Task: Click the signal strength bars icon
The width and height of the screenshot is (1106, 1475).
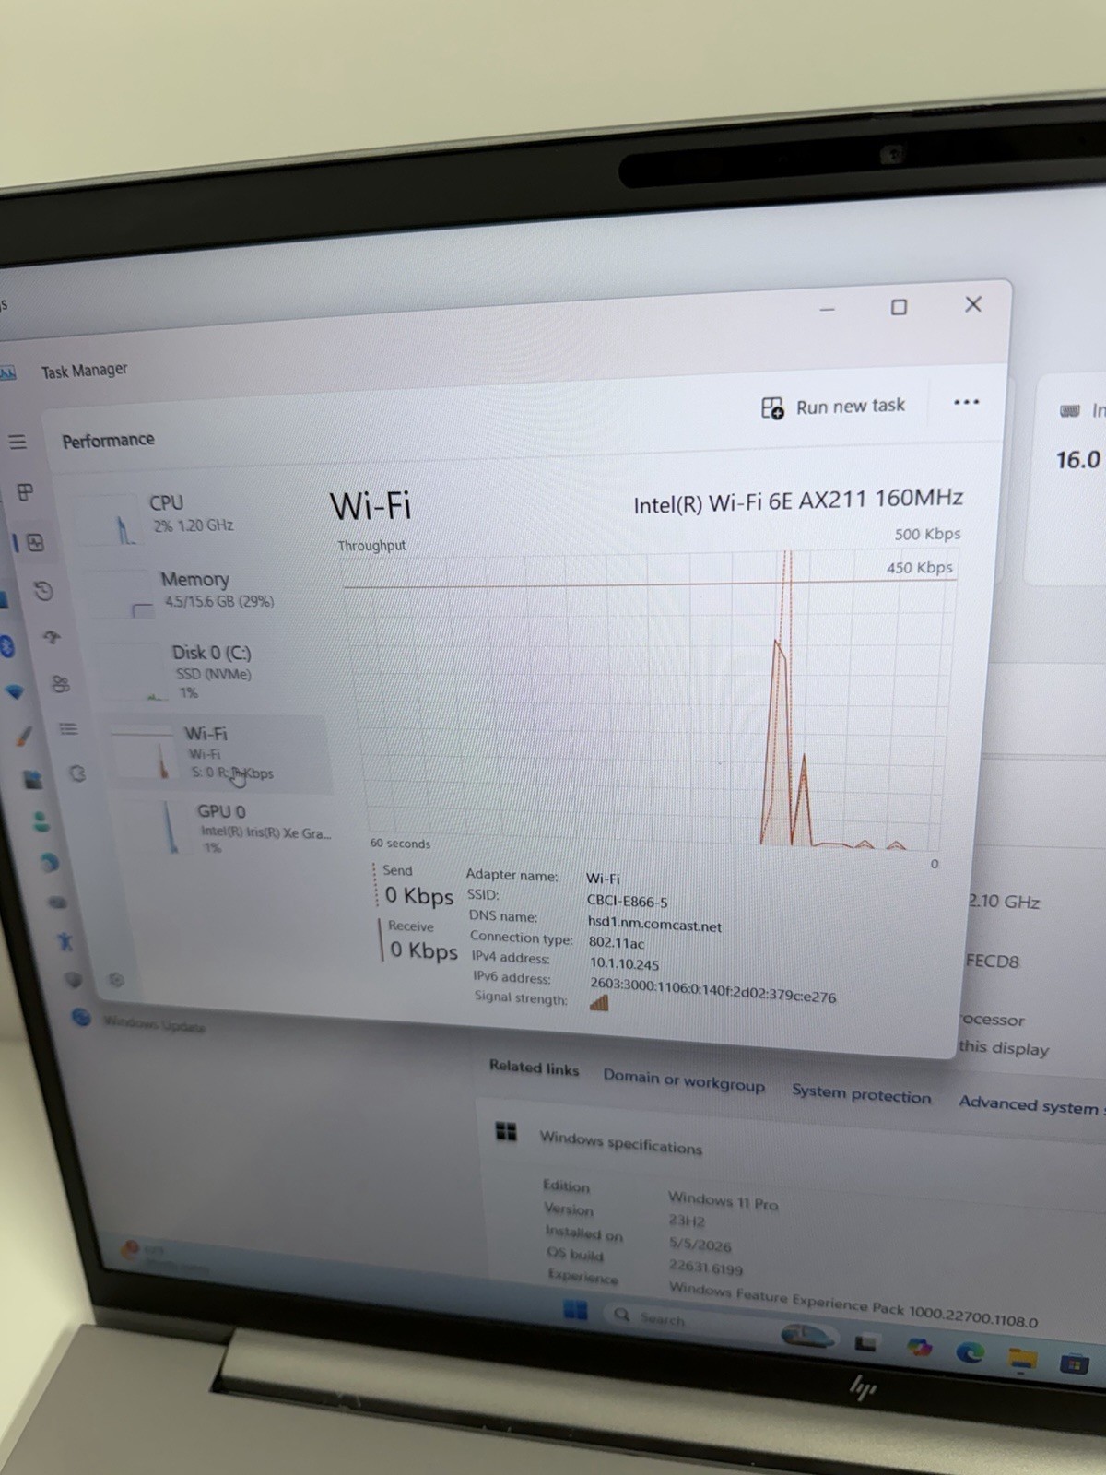Action: pos(599,1003)
